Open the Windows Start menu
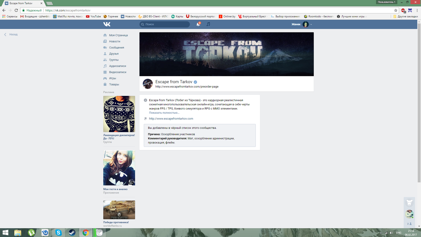421x237 pixels. click(x=5, y=233)
